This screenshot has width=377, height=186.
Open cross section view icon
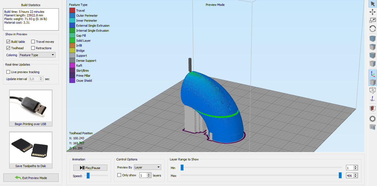pos(373,108)
